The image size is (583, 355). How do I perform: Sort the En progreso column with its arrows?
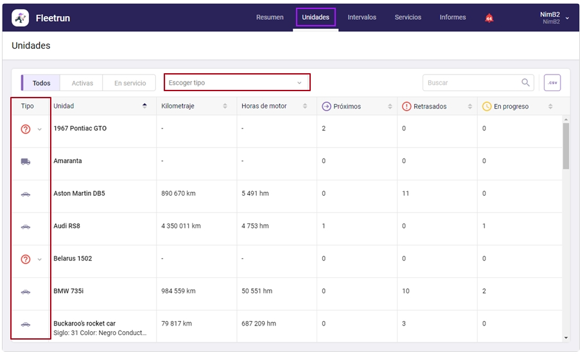pos(550,107)
